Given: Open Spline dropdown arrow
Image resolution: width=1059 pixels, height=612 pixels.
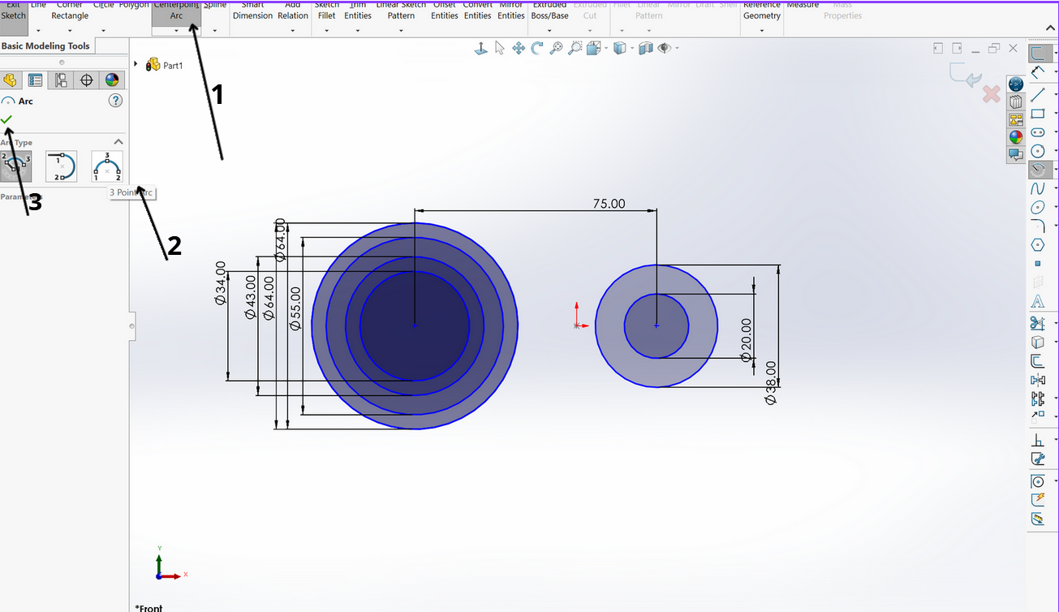Looking at the screenshot, I should pyautogui.click(x=215, y=31).
